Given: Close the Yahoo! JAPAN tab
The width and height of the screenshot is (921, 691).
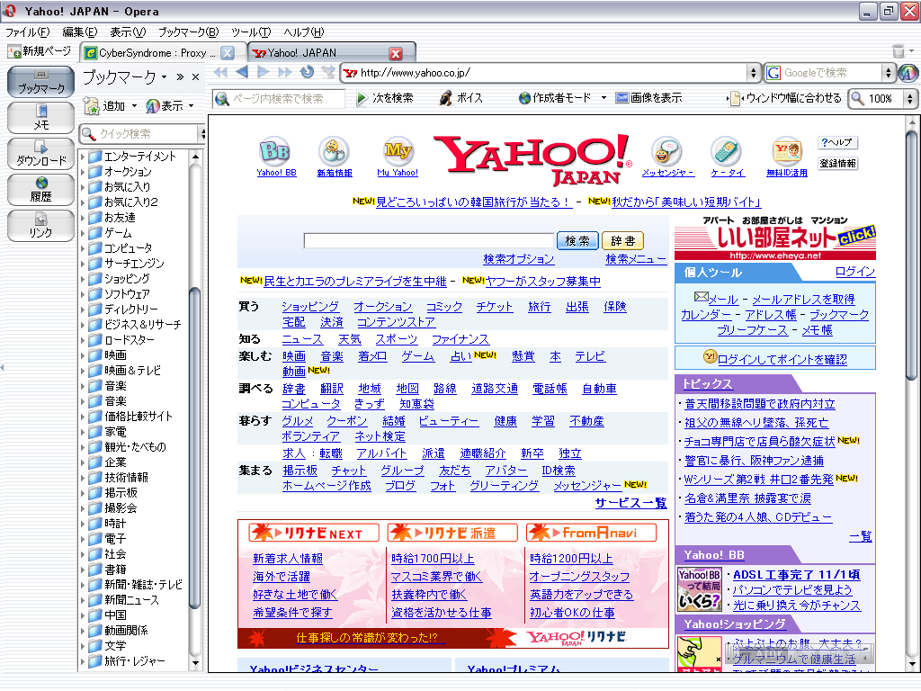Looking at the screenshot, I should (x=396, y=53).
